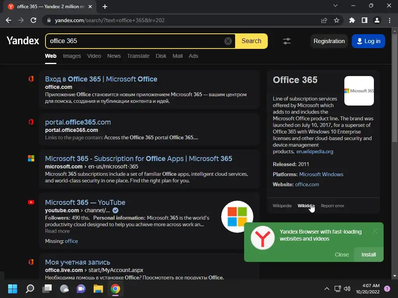Viewport: 398px width, 298px height.
Task: Clear the search box with the X icon
Action: coord(228,41)
